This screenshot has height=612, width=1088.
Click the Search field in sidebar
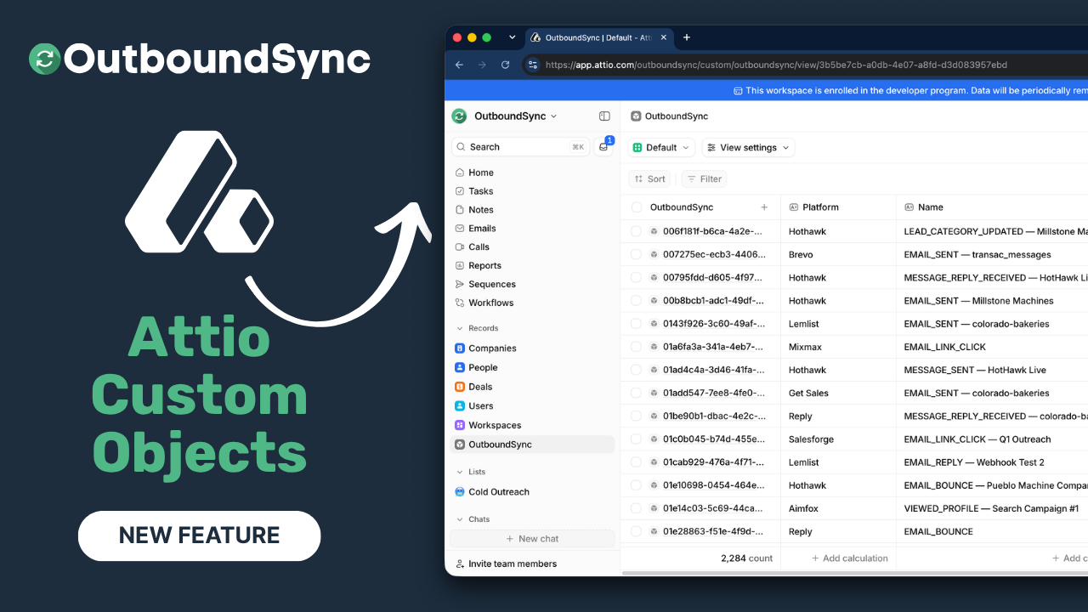coord(520,147)
